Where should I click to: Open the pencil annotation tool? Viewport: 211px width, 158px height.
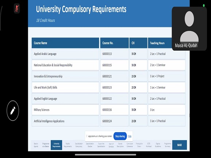click(13, 111)
